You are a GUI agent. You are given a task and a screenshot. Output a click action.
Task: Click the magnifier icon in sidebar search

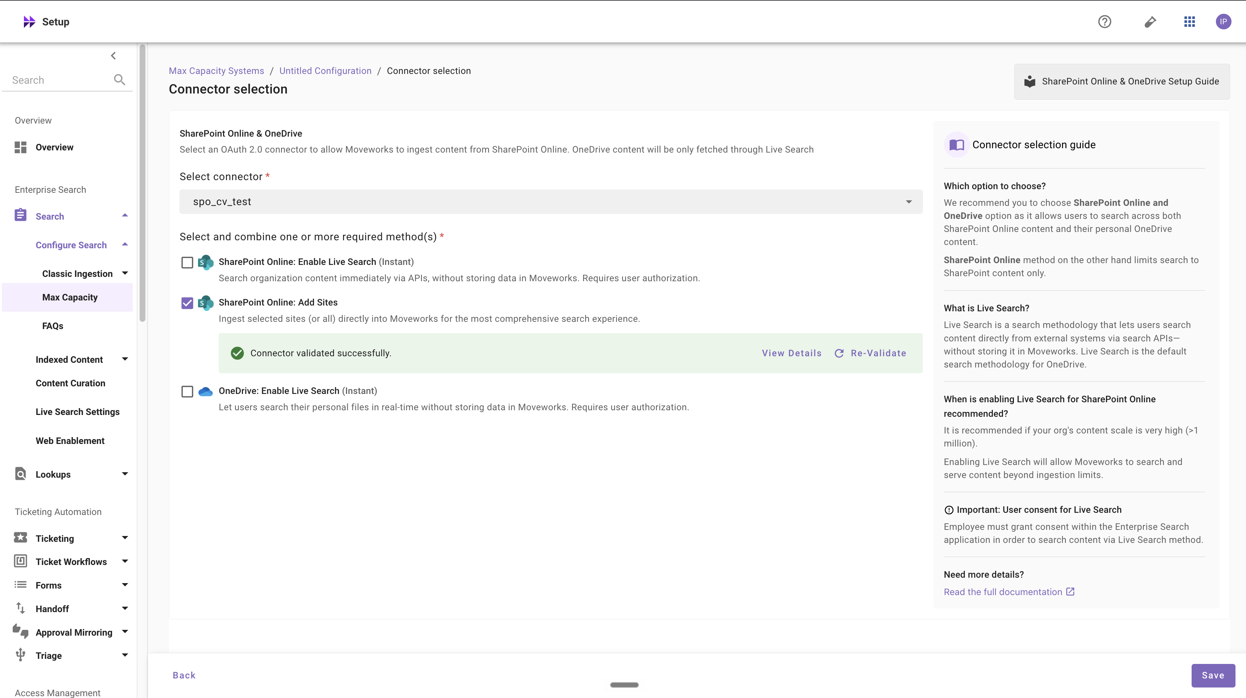pos(119,80)
